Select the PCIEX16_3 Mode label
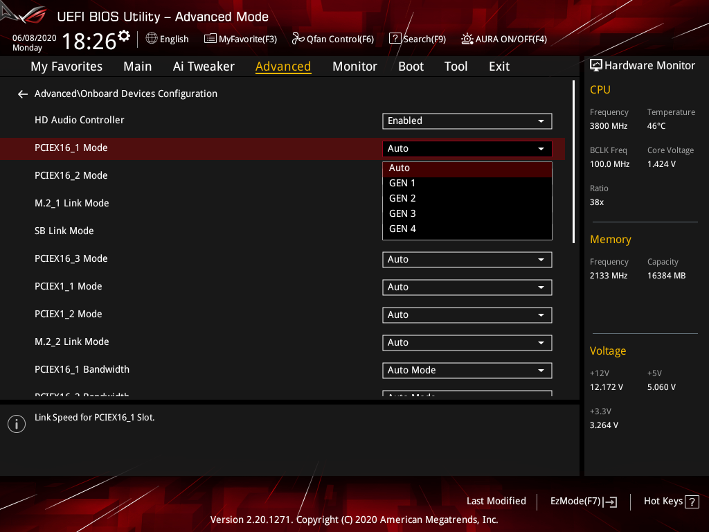Viewport: 709px width, 532px height. point(71,259)
